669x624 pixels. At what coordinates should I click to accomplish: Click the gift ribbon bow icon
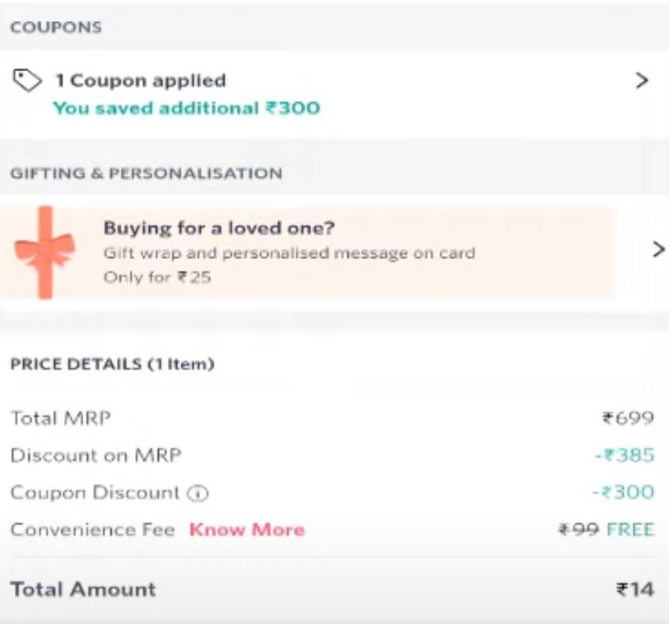tap(45, 252)
